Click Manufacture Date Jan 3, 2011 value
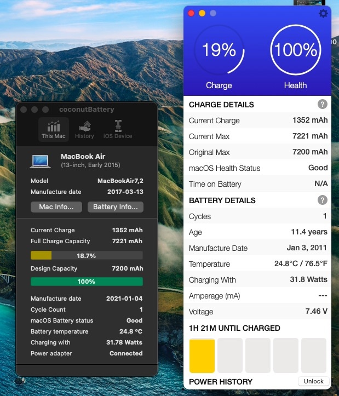 click(307, 248)
